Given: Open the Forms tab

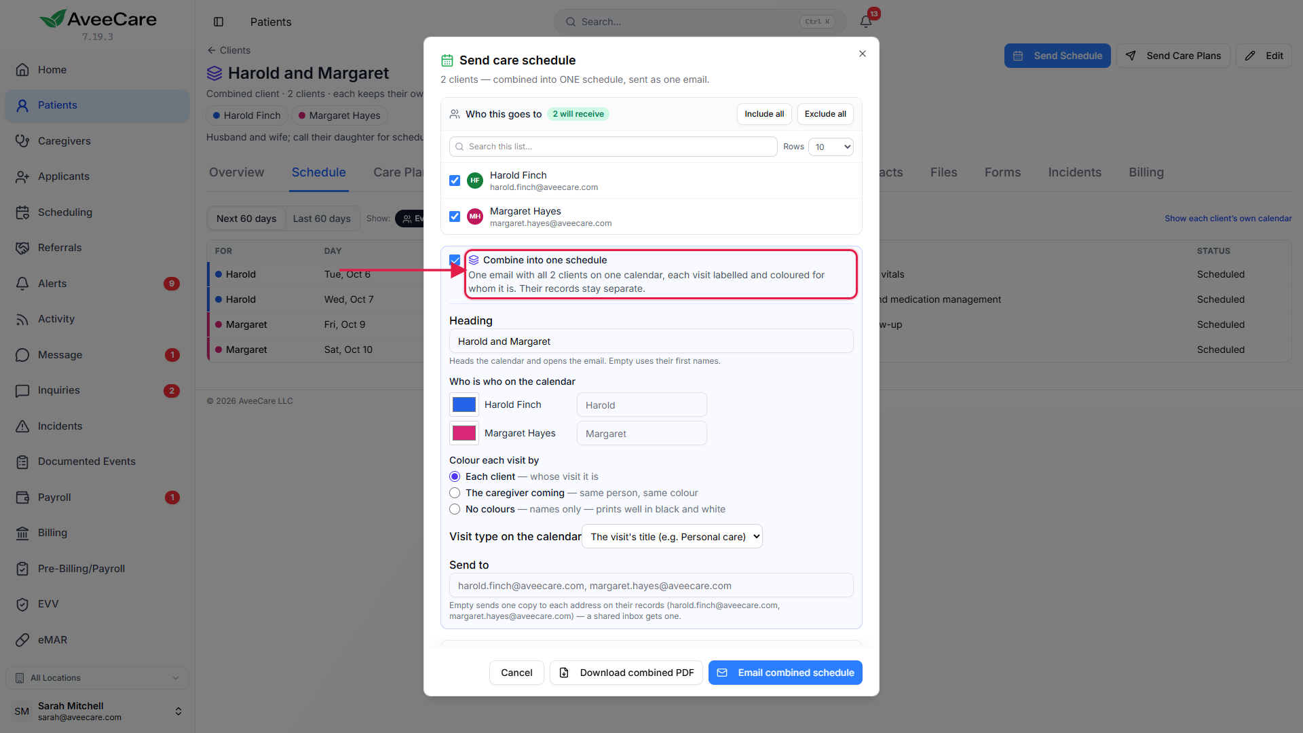Looking at the screenshot, I should pos(1002,172).
